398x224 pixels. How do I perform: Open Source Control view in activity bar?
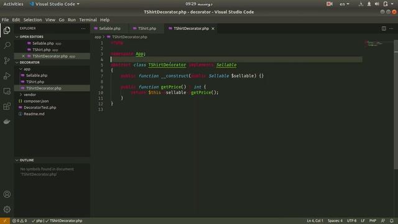point(7,60)
